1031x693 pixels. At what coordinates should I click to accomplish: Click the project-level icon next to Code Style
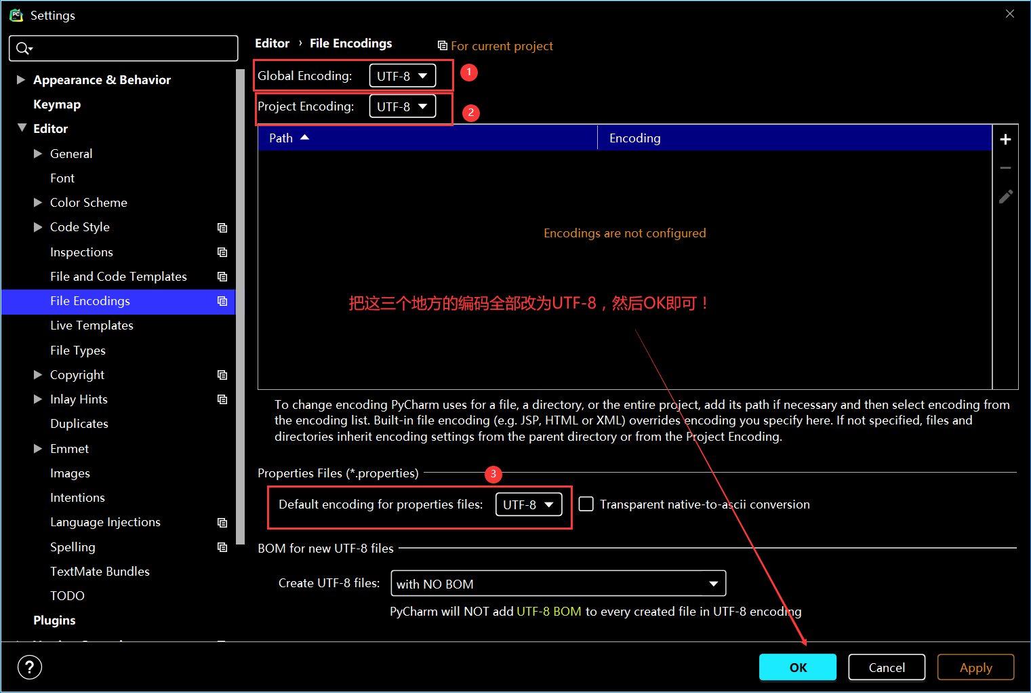point(222,228)
